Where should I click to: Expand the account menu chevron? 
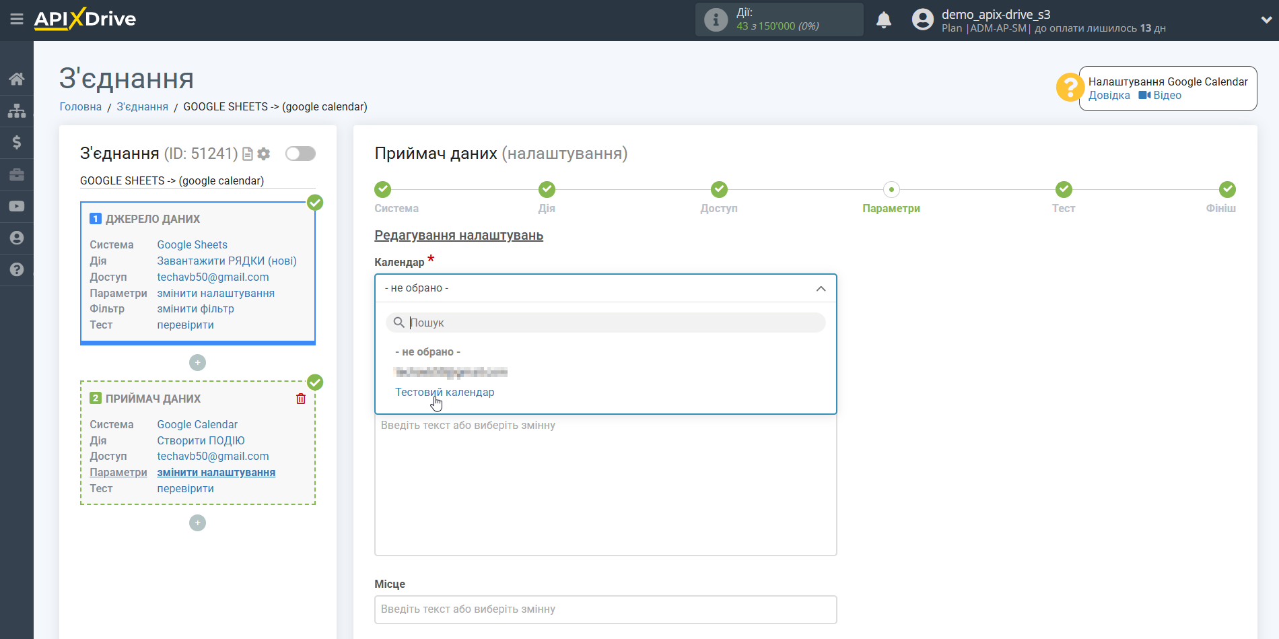point(1266,20)
